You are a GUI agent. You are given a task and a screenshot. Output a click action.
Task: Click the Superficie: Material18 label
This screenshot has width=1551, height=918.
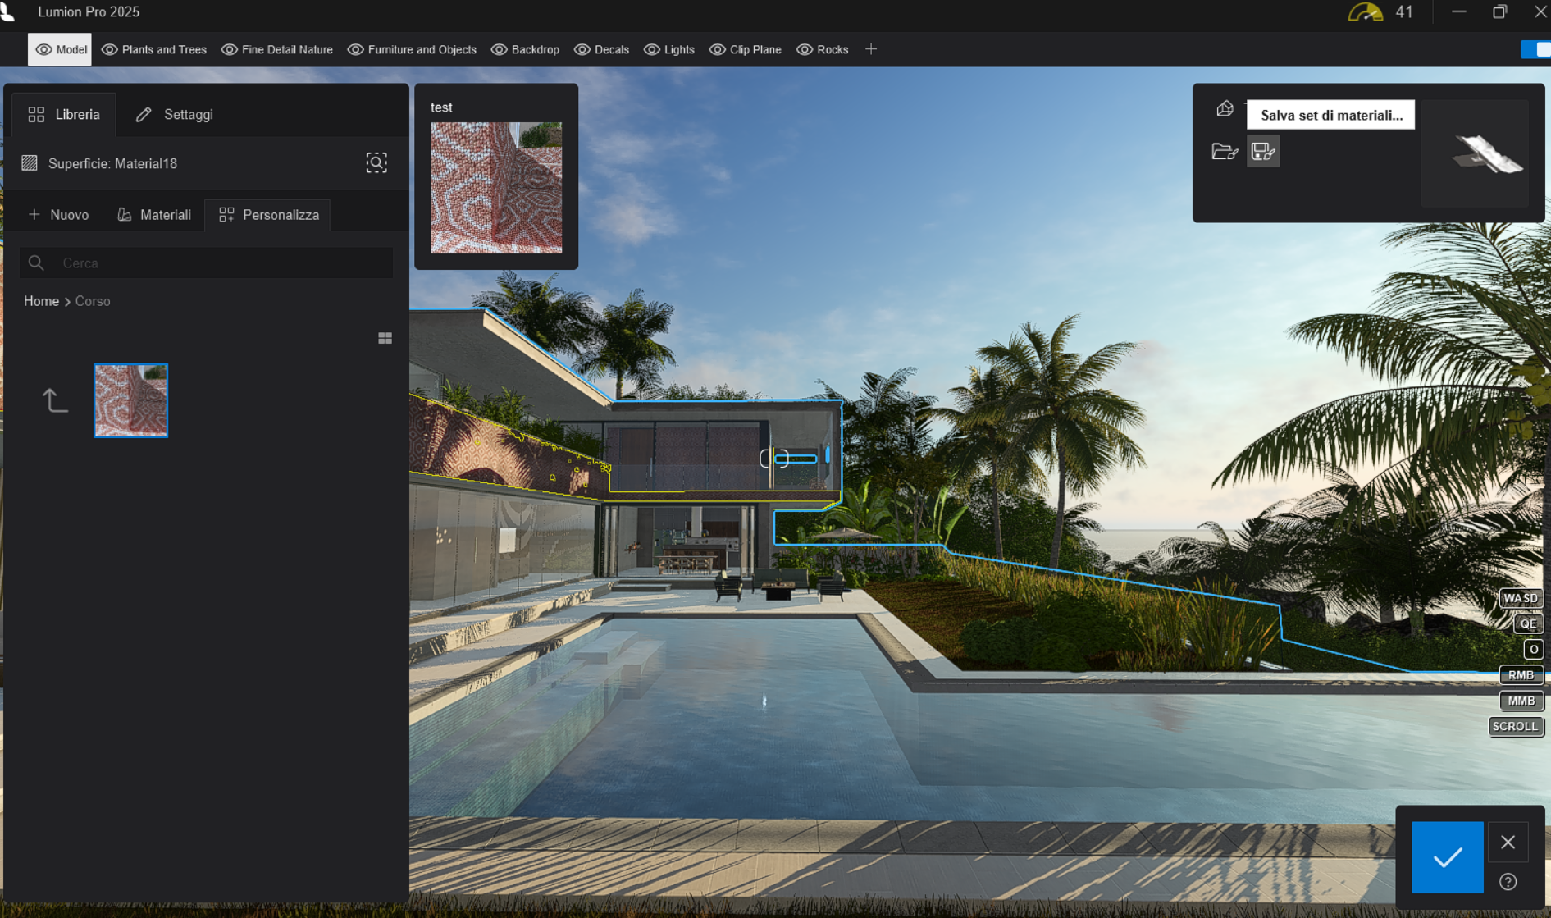(x=112, y=163)
